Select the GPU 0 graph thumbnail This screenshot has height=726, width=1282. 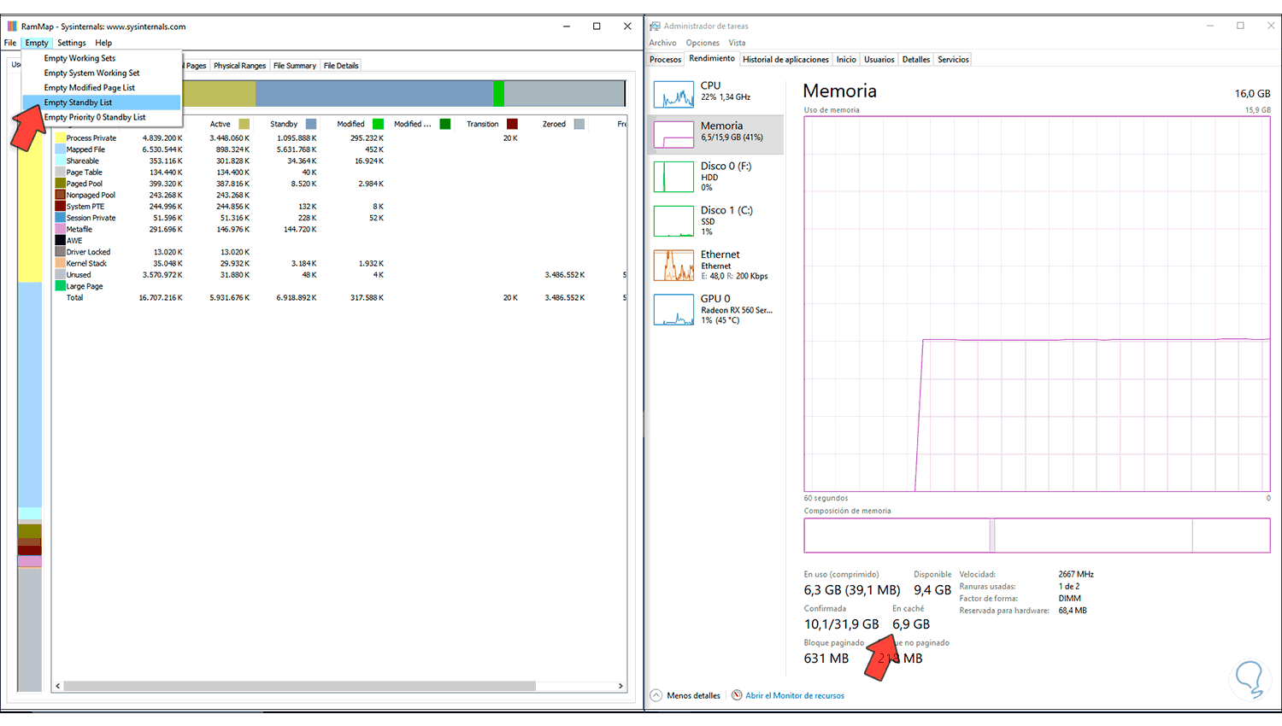tap(673, 310)
